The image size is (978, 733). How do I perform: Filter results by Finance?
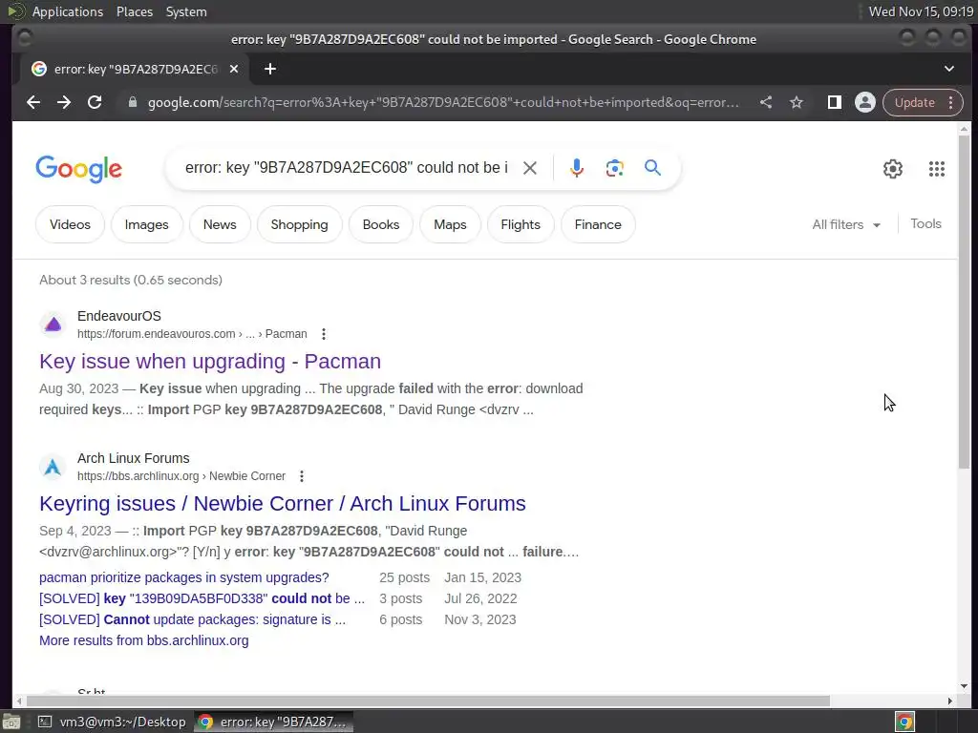coord(598,224)
